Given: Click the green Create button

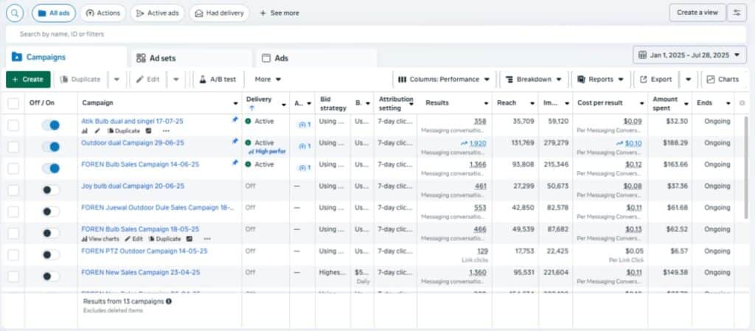Looking at the screenshot, I should tap(28, 79).
